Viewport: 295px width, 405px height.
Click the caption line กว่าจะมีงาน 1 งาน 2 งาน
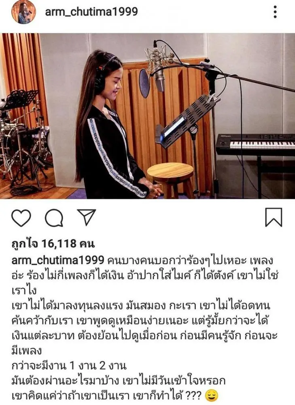69,366
